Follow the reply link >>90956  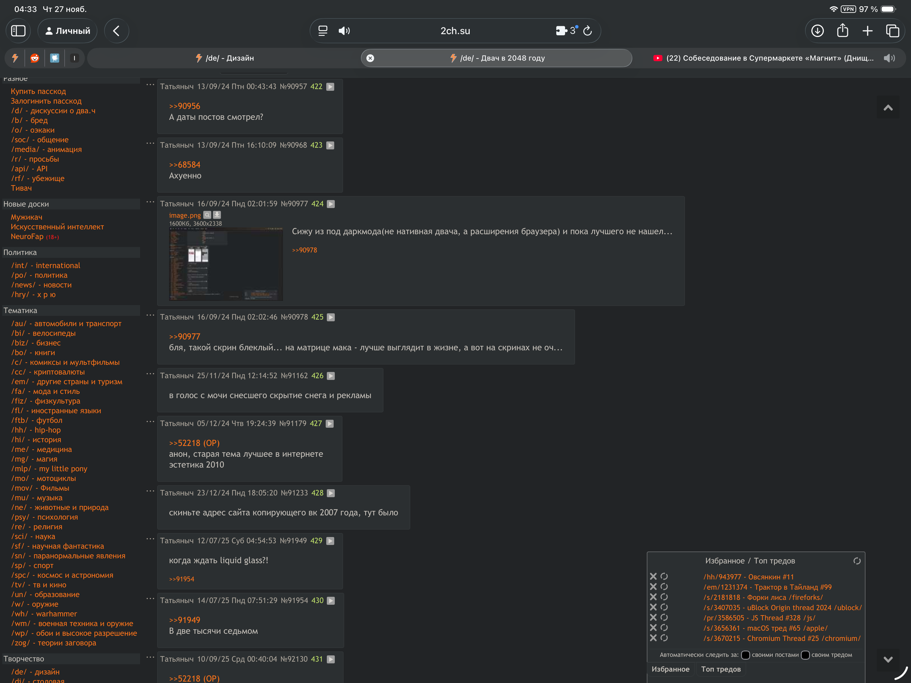tap(184, 106)
